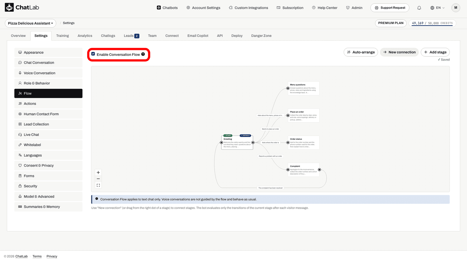
Task: Open notifications bell icon
Action: 419,8
